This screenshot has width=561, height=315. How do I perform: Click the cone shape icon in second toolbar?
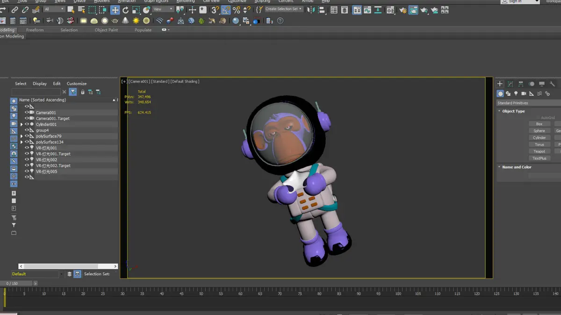(125, 21)
